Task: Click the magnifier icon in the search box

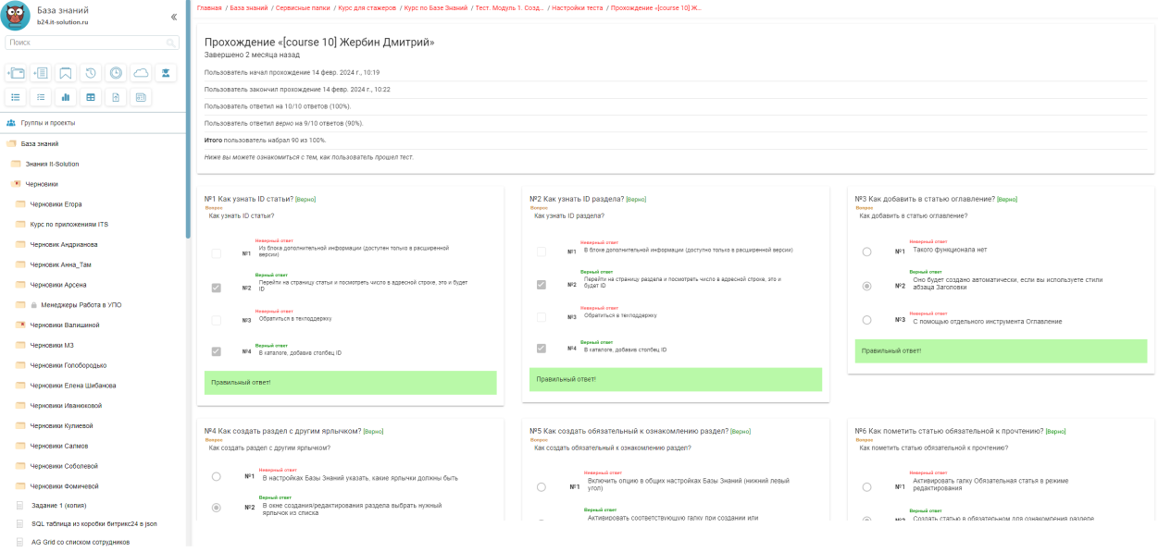Action: pyautogui.click(x=171, y=43)
